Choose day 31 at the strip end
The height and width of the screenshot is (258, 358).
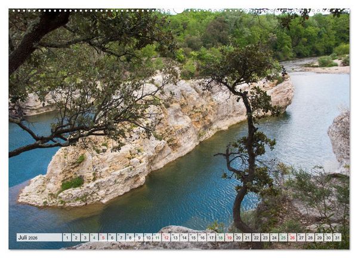tap(337, 238)
